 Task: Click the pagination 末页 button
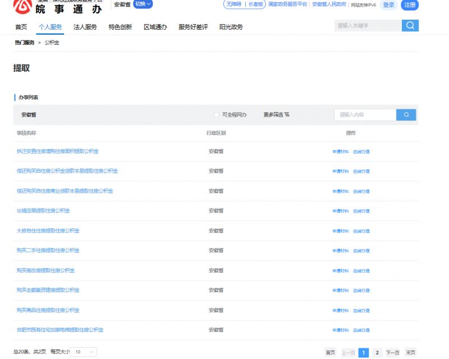[x=410, y=352]
